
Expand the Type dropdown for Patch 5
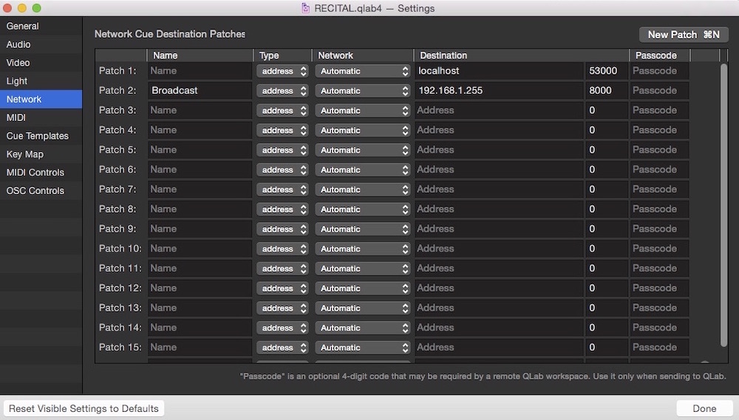[x=282, y=150]
